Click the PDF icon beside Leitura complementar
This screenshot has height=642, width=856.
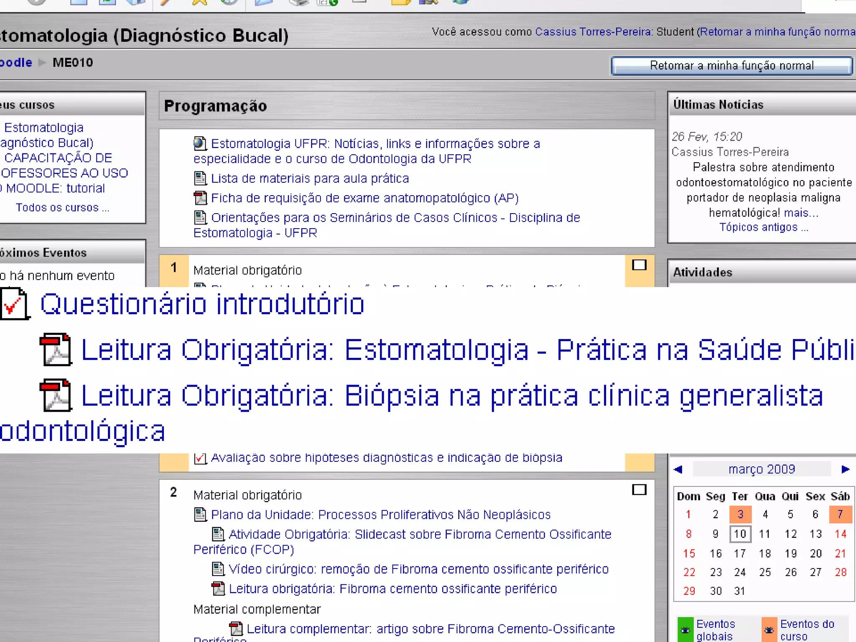tap(236, 629)
